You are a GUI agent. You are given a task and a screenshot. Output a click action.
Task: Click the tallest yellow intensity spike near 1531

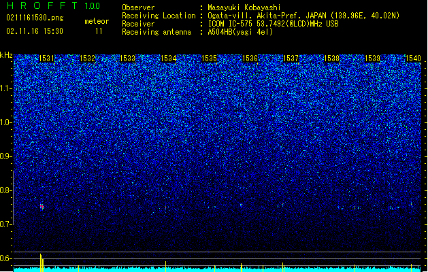point(41,262)
